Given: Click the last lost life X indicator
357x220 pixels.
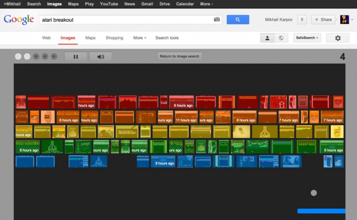Looking at the screenshot, I should tap(54, 57).
